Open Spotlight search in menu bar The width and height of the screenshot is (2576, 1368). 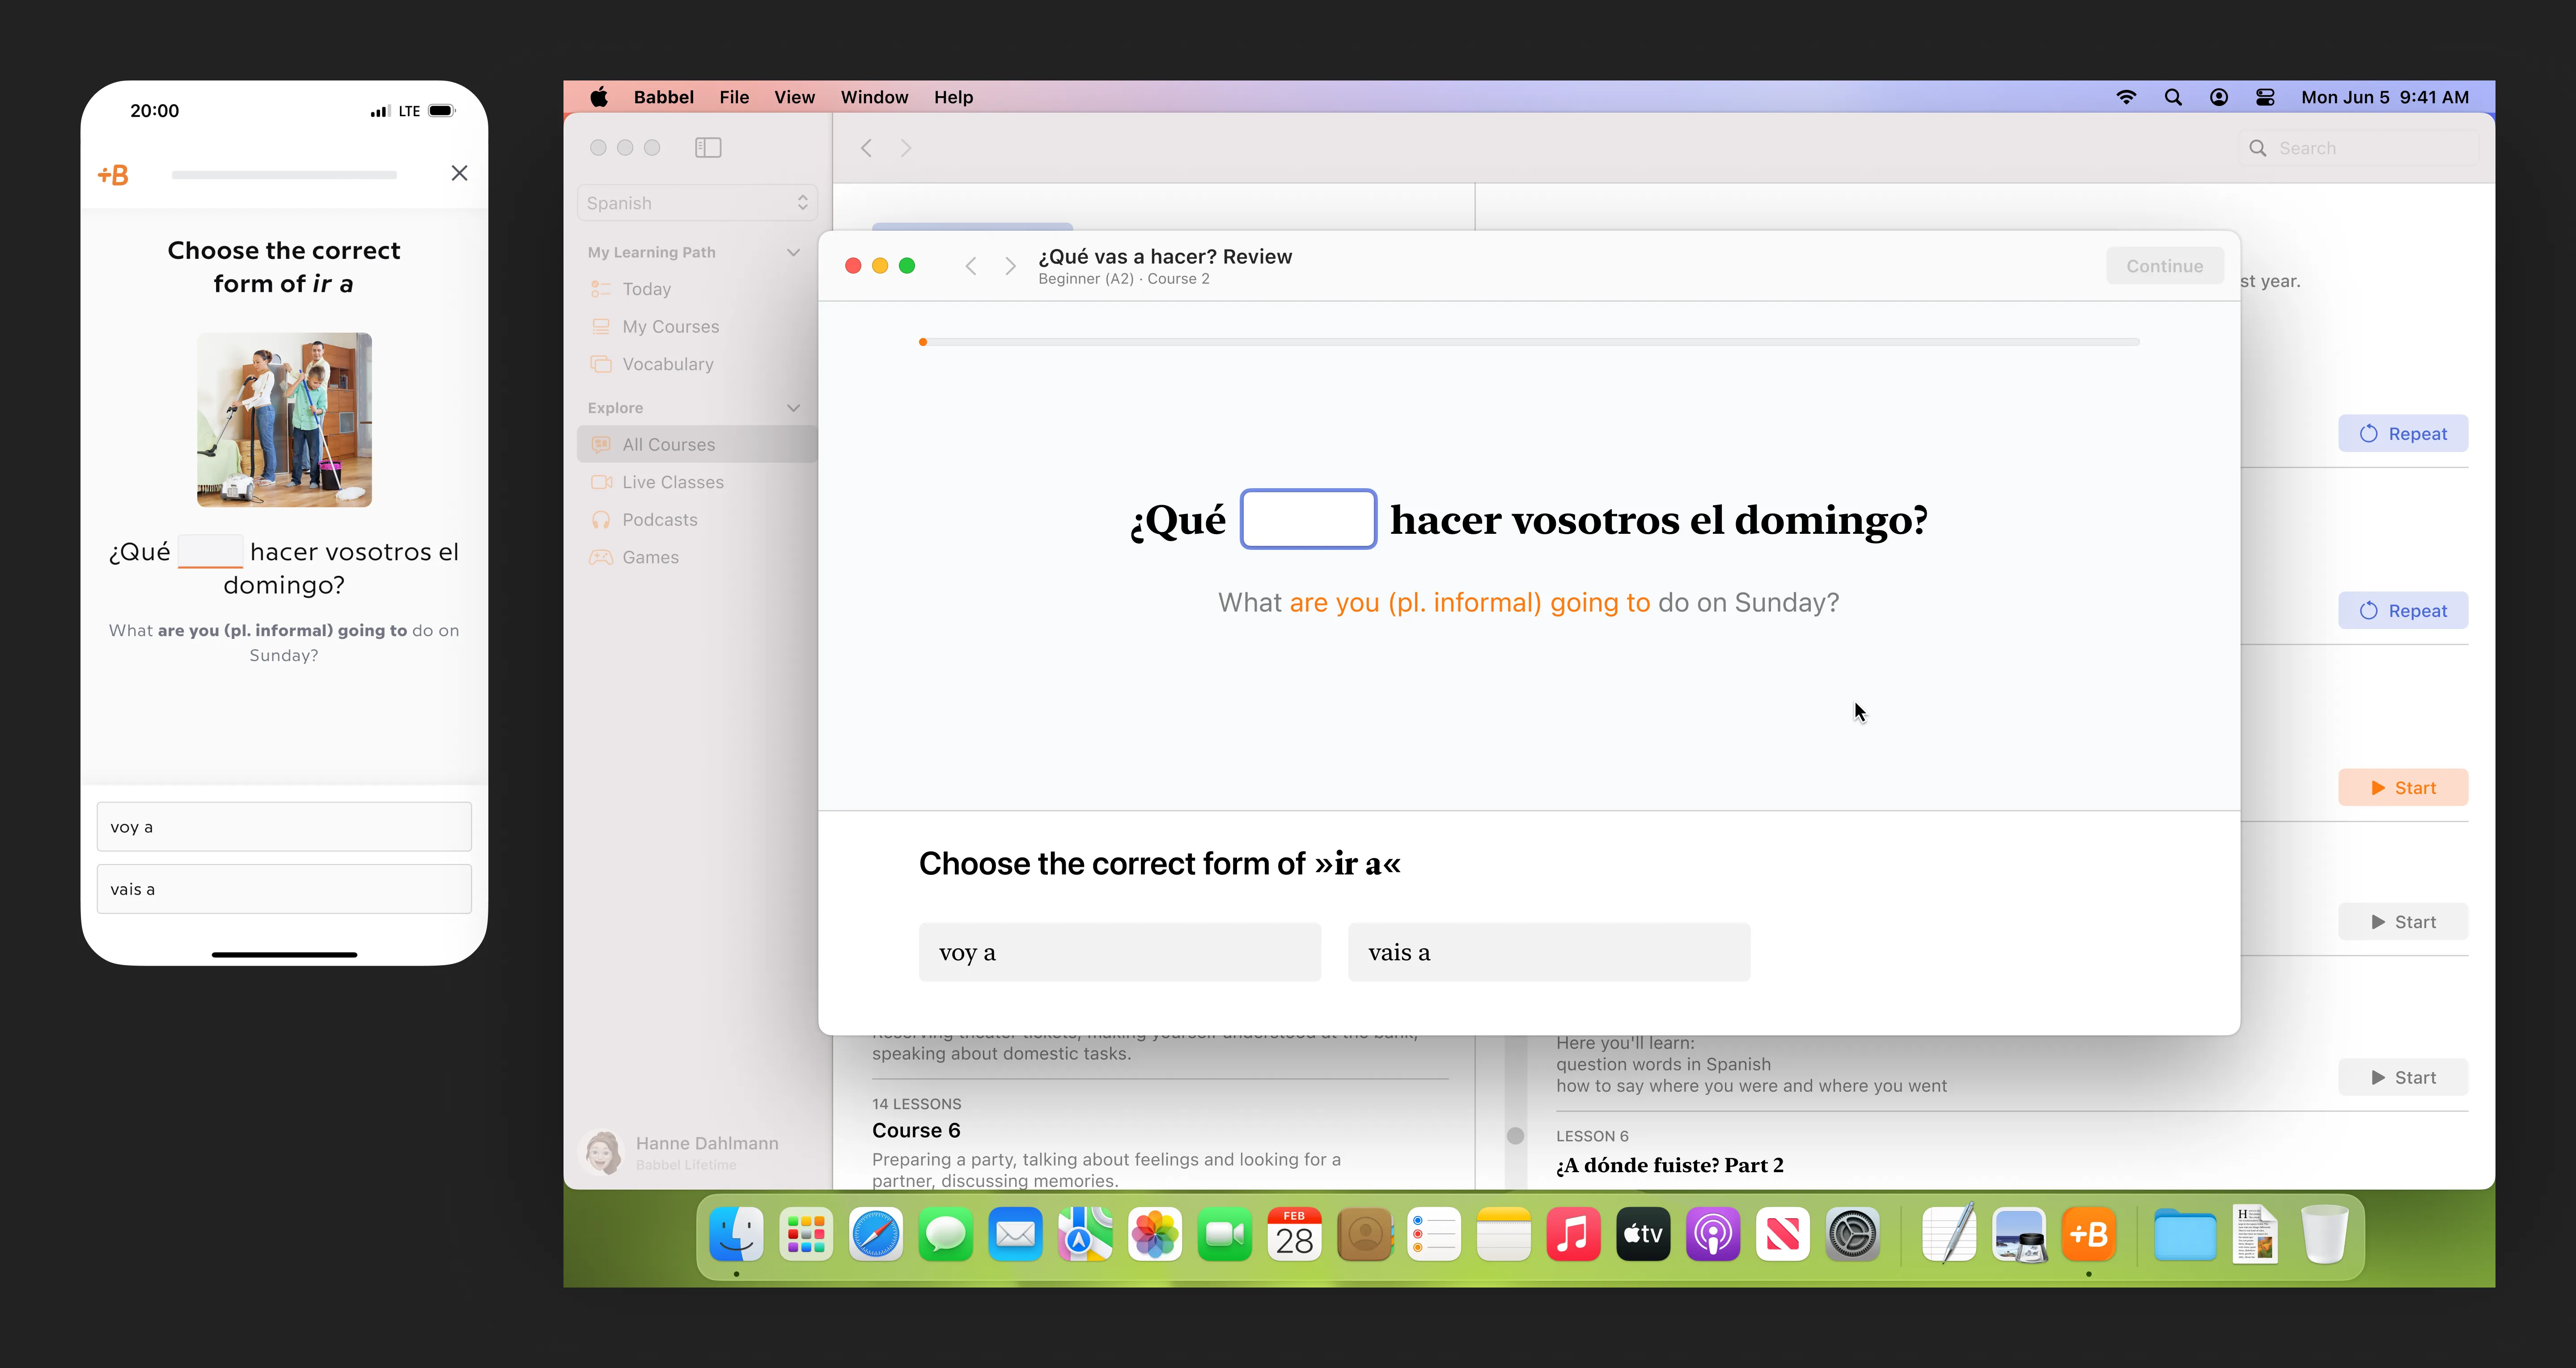(2173, 97)
